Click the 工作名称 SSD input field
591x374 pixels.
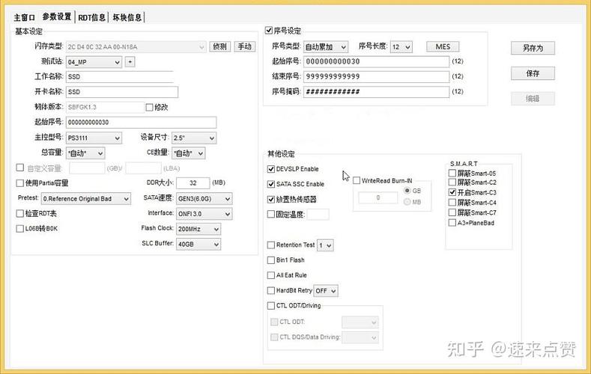coord(120,77)
